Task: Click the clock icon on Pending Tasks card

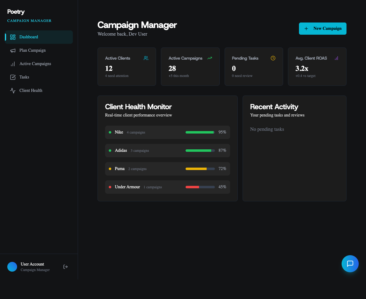Action: point(273,58)
